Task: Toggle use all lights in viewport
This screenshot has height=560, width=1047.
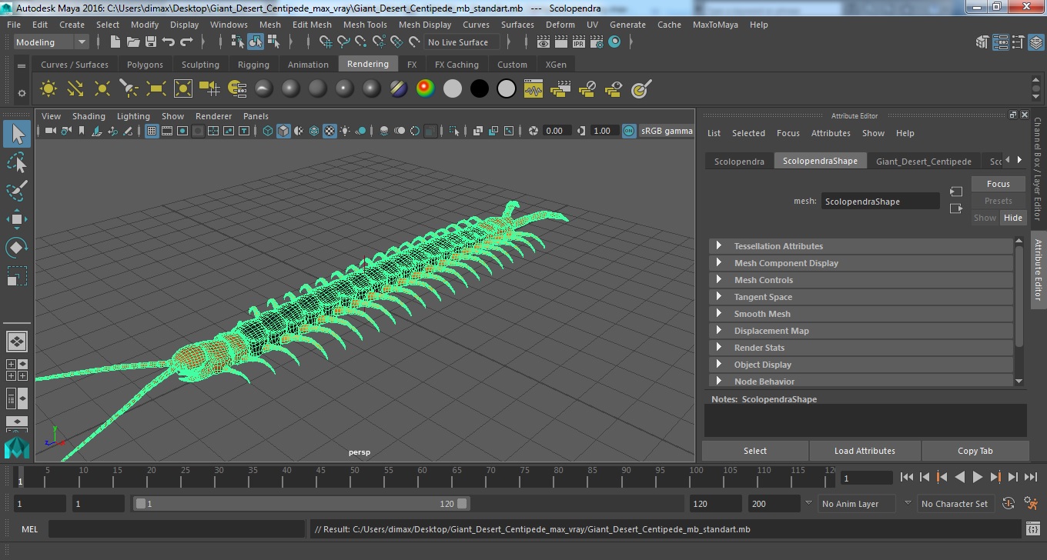Action: click(345, 132)
